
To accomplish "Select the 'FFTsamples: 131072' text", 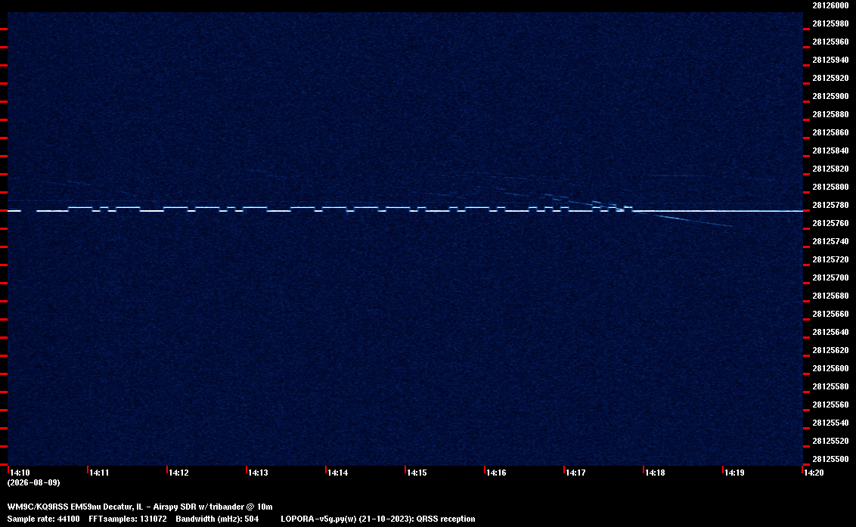I will click(x=128, y=519).
